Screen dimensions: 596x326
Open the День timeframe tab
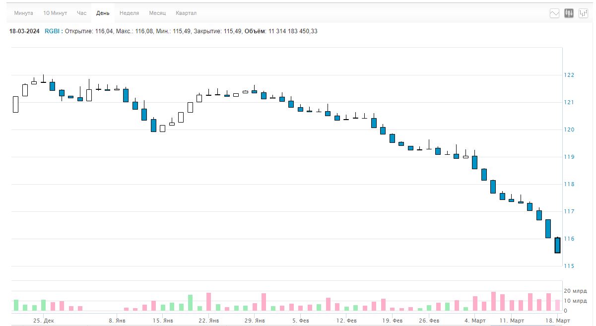tap(103, 13)
